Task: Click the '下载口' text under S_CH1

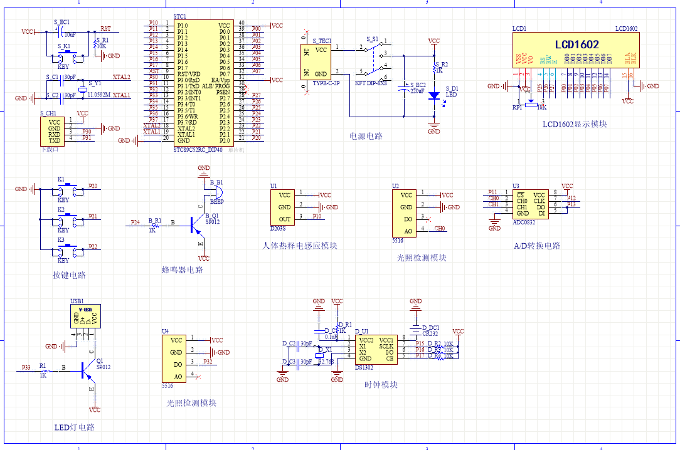Action: tap(50, 149)
